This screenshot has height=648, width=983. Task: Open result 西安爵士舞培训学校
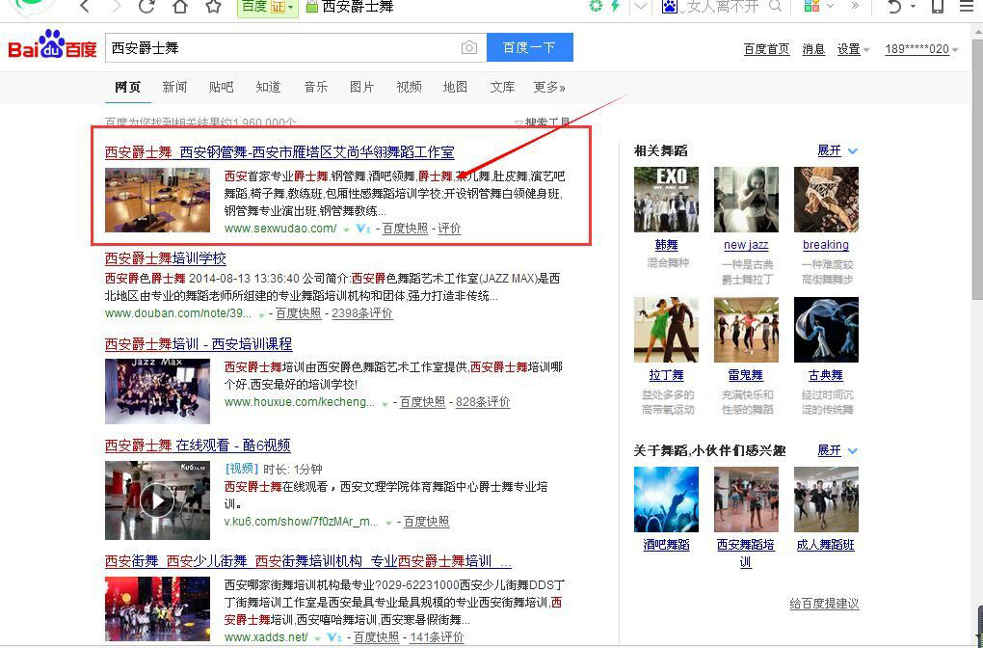coord(166,258)
